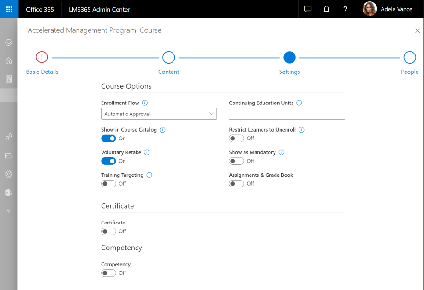Open the Office 365 app launcher waffle
The width and height of the screenshot is (424, 290).
point(9,9)
